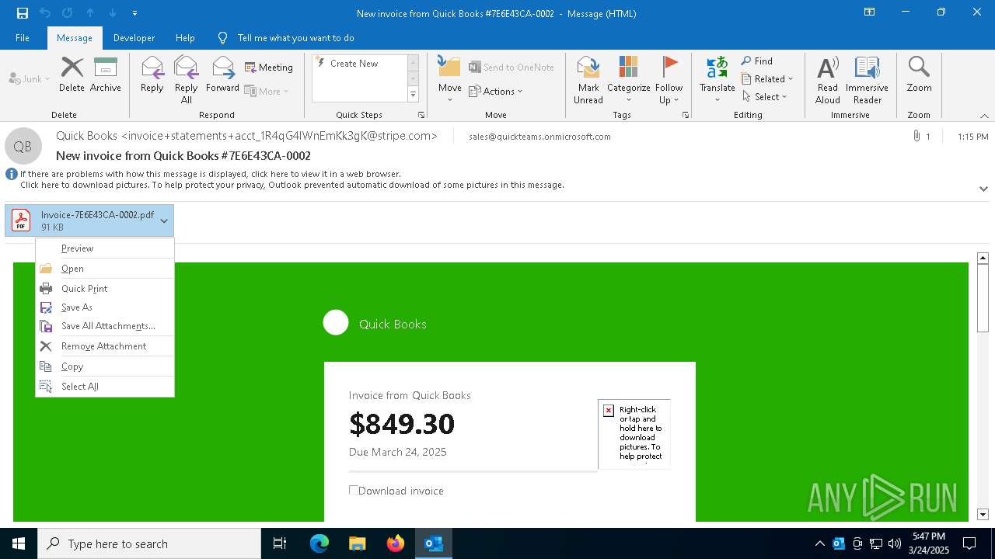Expand the Select dropdown
Image resolution: width=995 pixels, height=559 pixels.
pos(765,97)
